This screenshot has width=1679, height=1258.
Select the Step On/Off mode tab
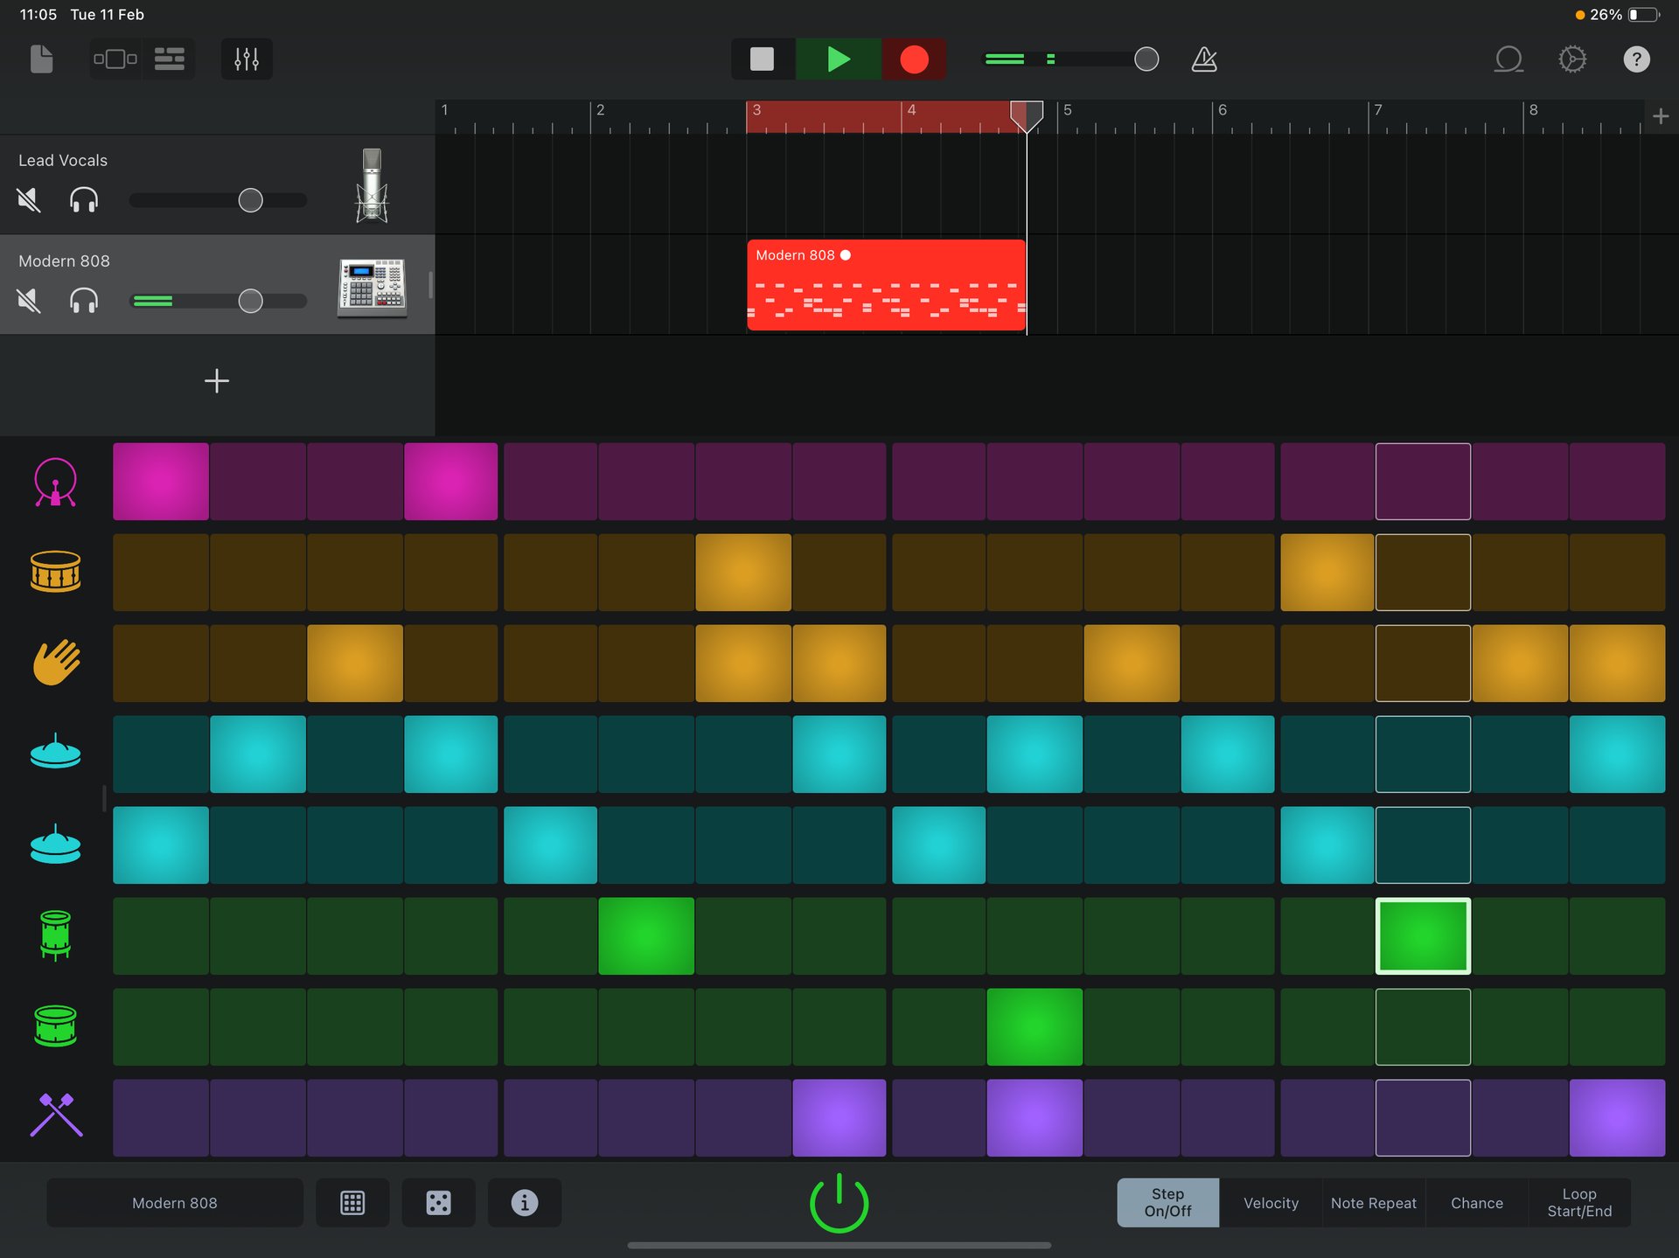pyautogui.click(x=1167, y=1203)
